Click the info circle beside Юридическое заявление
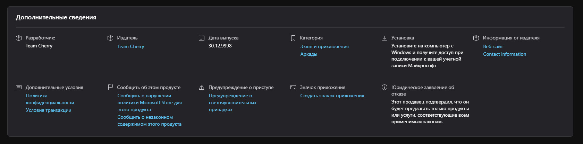583x144 pixels. point(385,87)
